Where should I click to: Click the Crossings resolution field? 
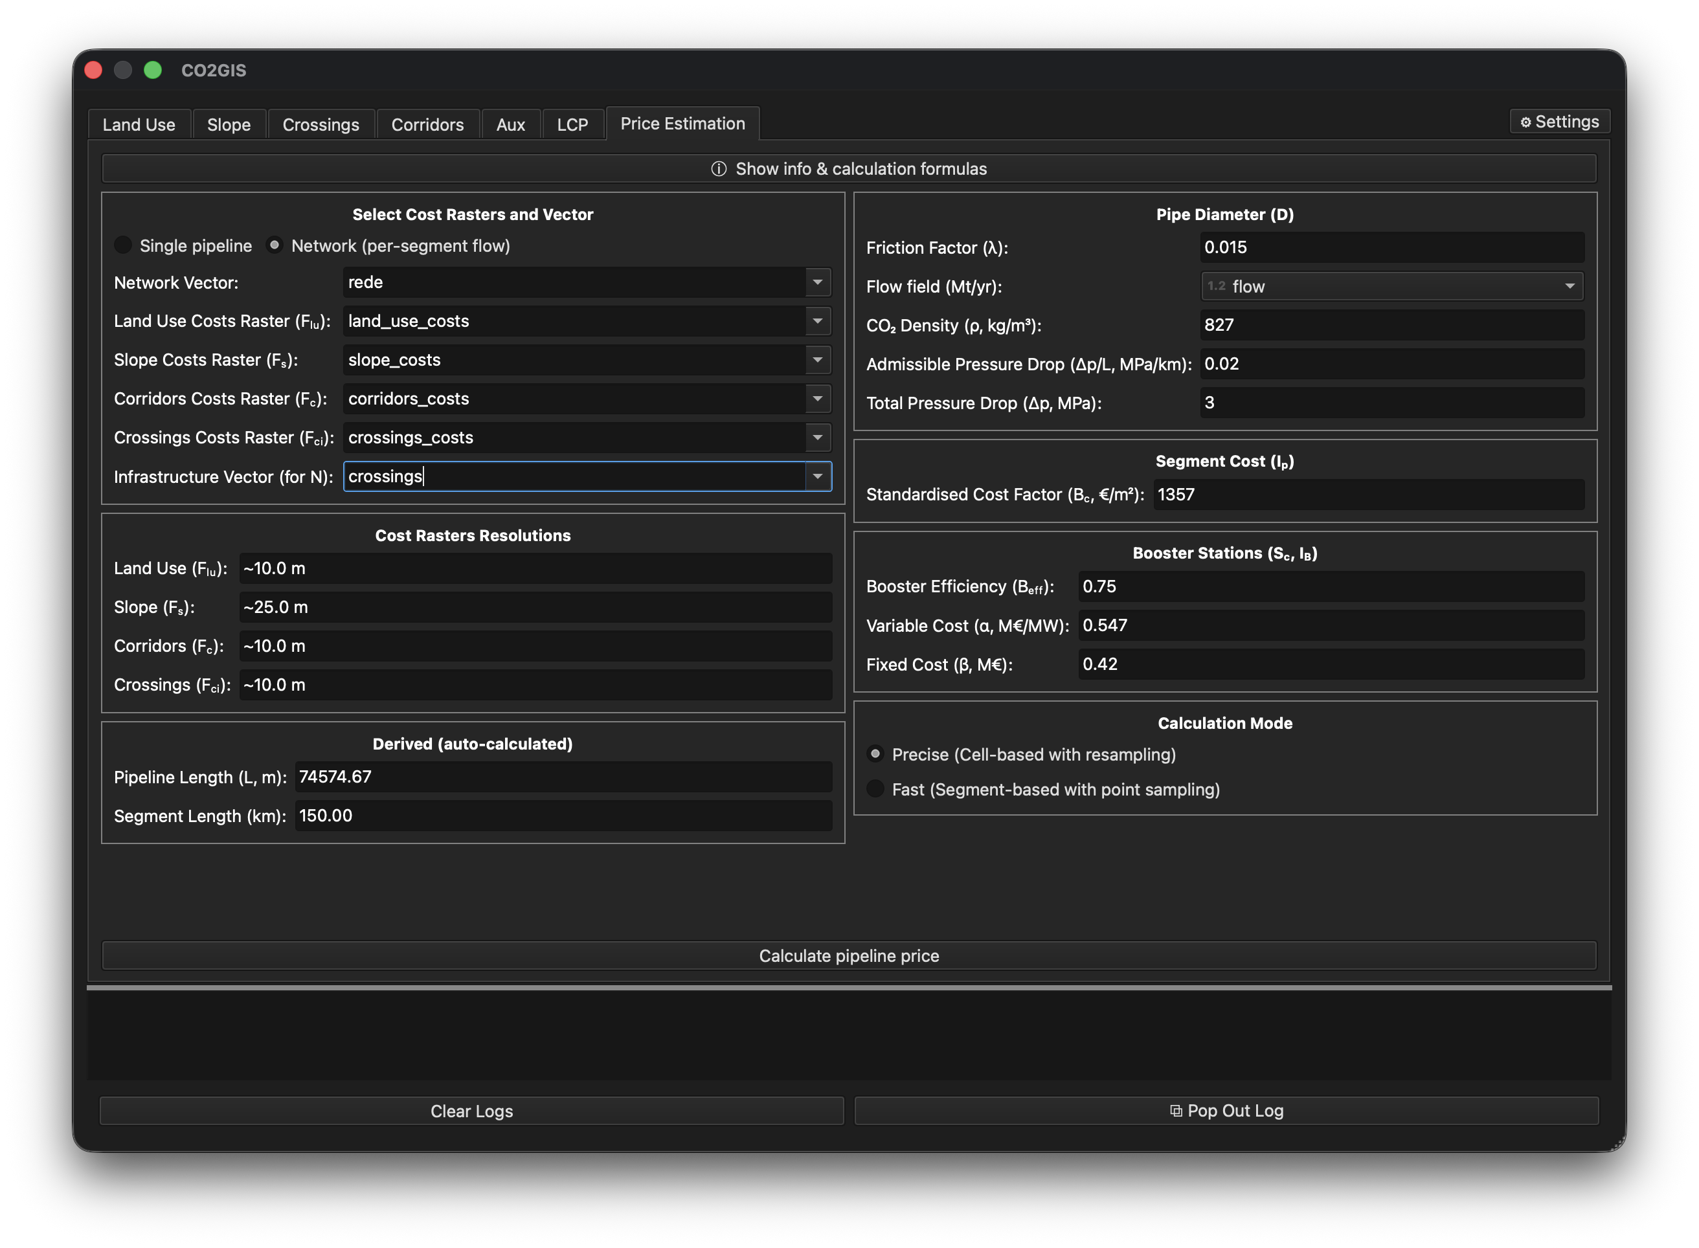[x=535, y=684]
